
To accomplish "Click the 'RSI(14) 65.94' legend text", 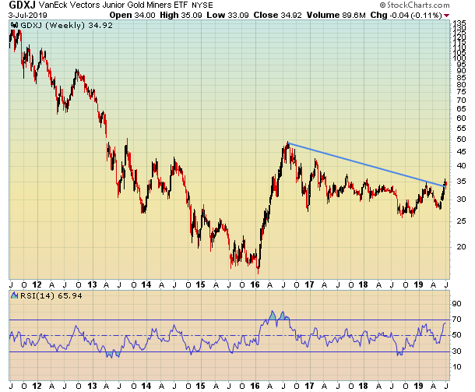I will (x=51, y=295).
